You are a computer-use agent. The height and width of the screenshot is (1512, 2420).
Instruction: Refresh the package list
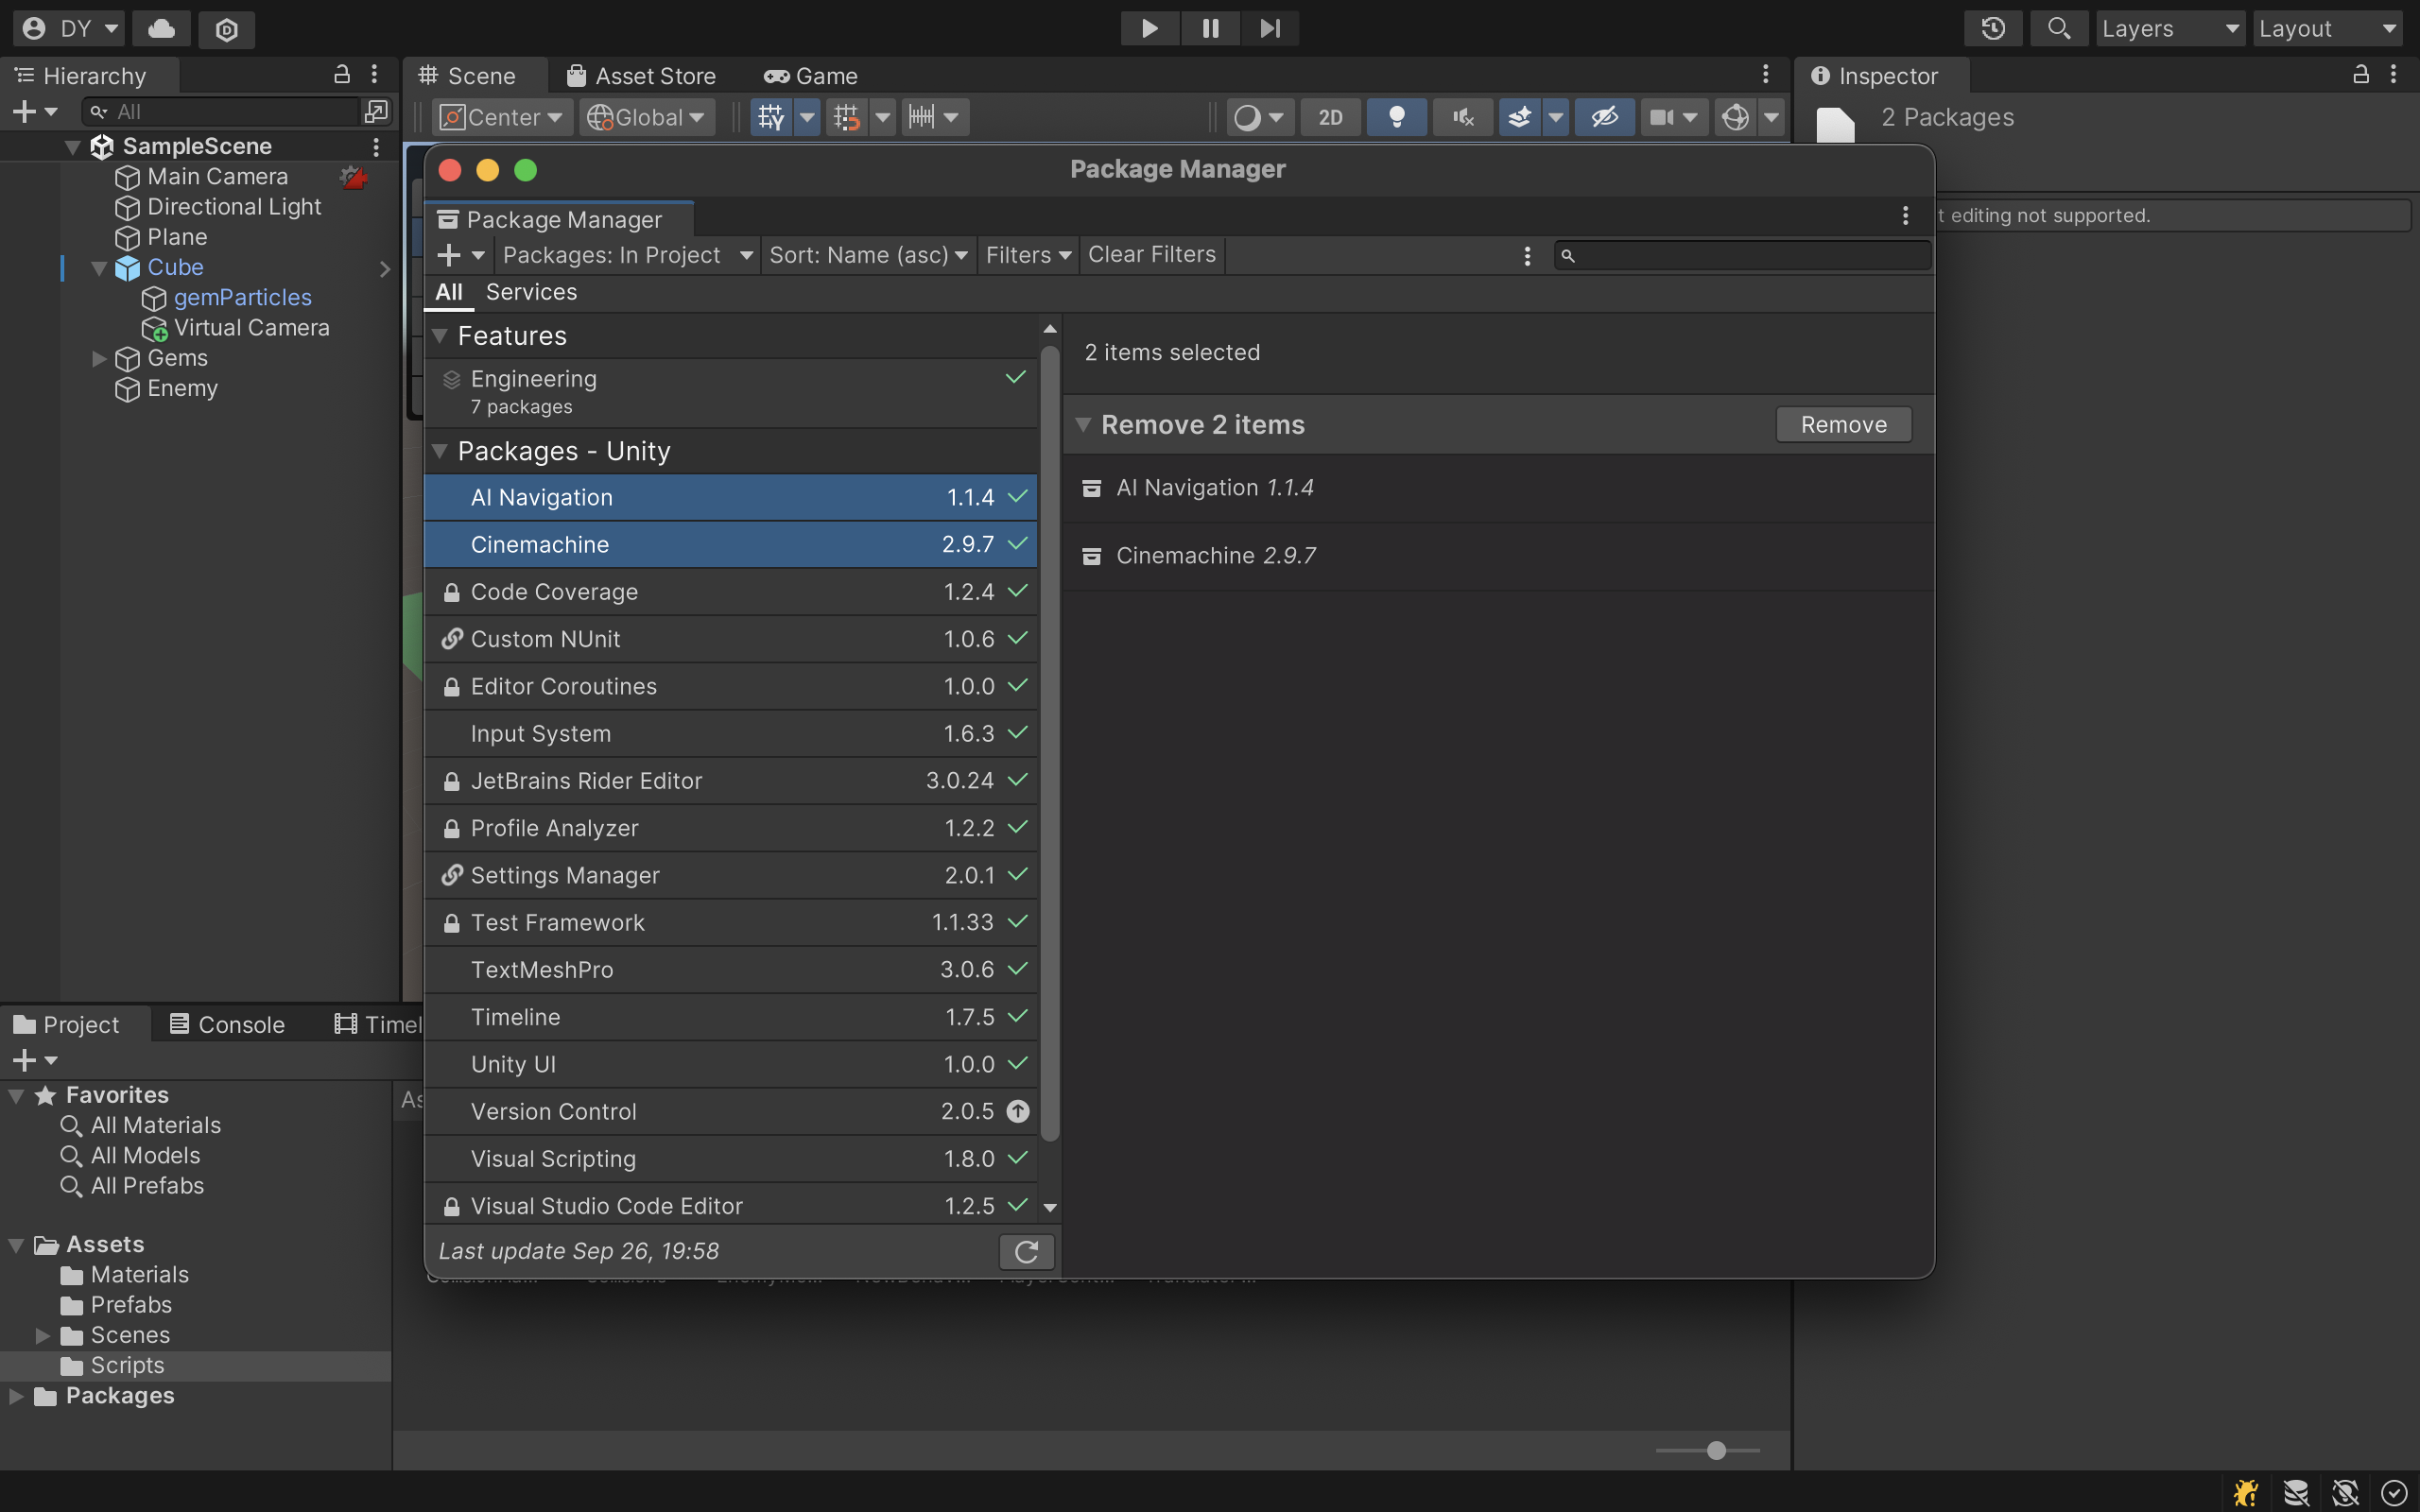click(1026, 1251)
